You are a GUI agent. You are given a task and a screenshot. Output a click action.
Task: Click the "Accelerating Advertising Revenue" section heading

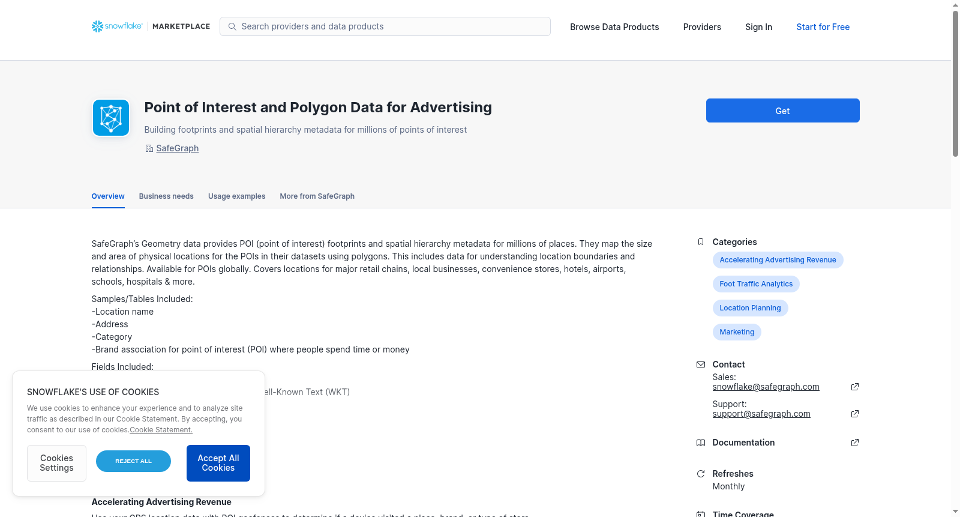point(161,502)
